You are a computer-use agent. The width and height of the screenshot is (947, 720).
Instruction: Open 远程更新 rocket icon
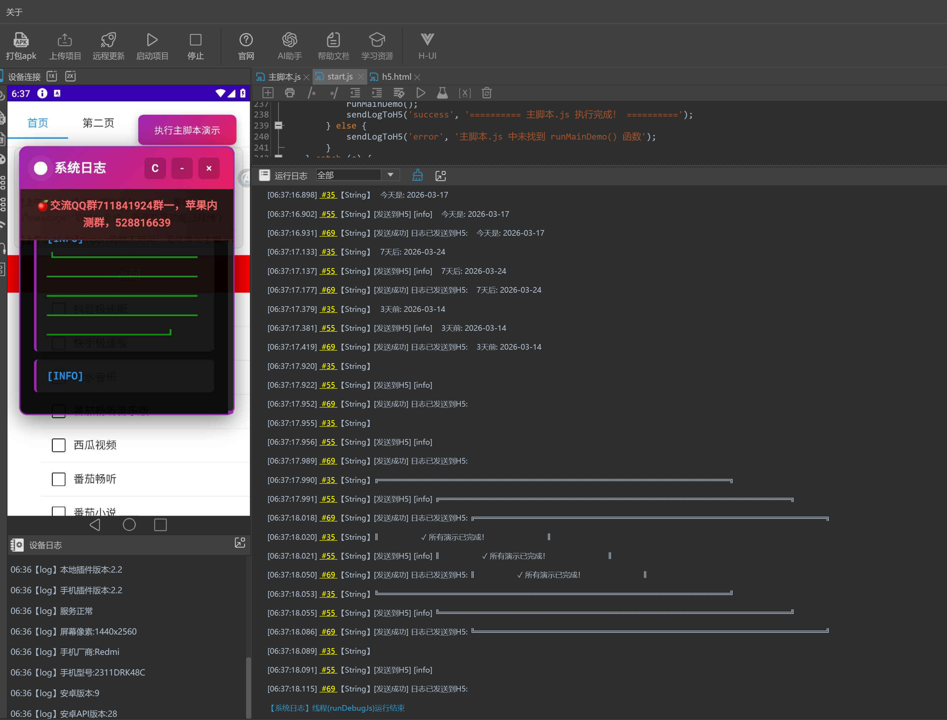click(108, 40)
